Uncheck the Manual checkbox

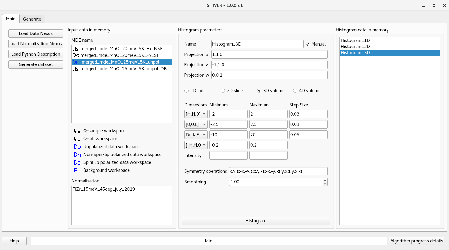[x=308, y=44]
